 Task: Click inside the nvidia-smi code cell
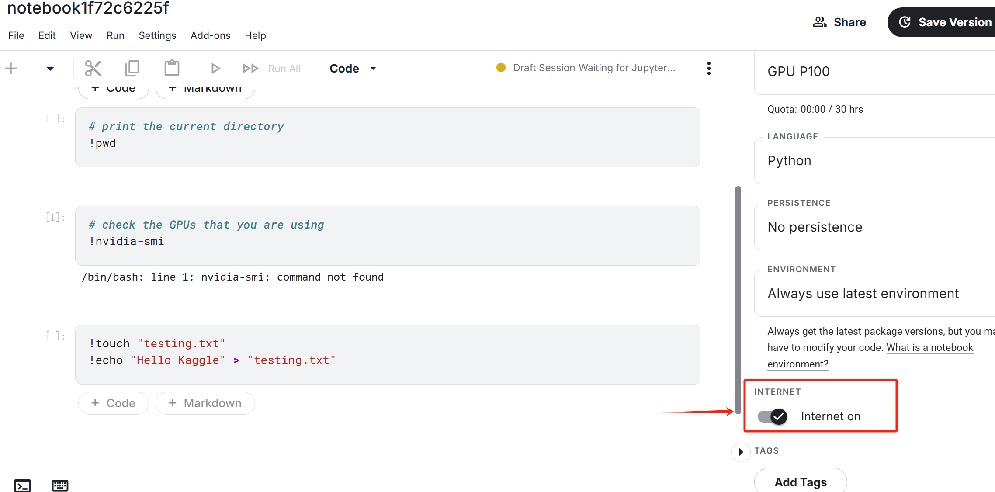pos(387,236)
